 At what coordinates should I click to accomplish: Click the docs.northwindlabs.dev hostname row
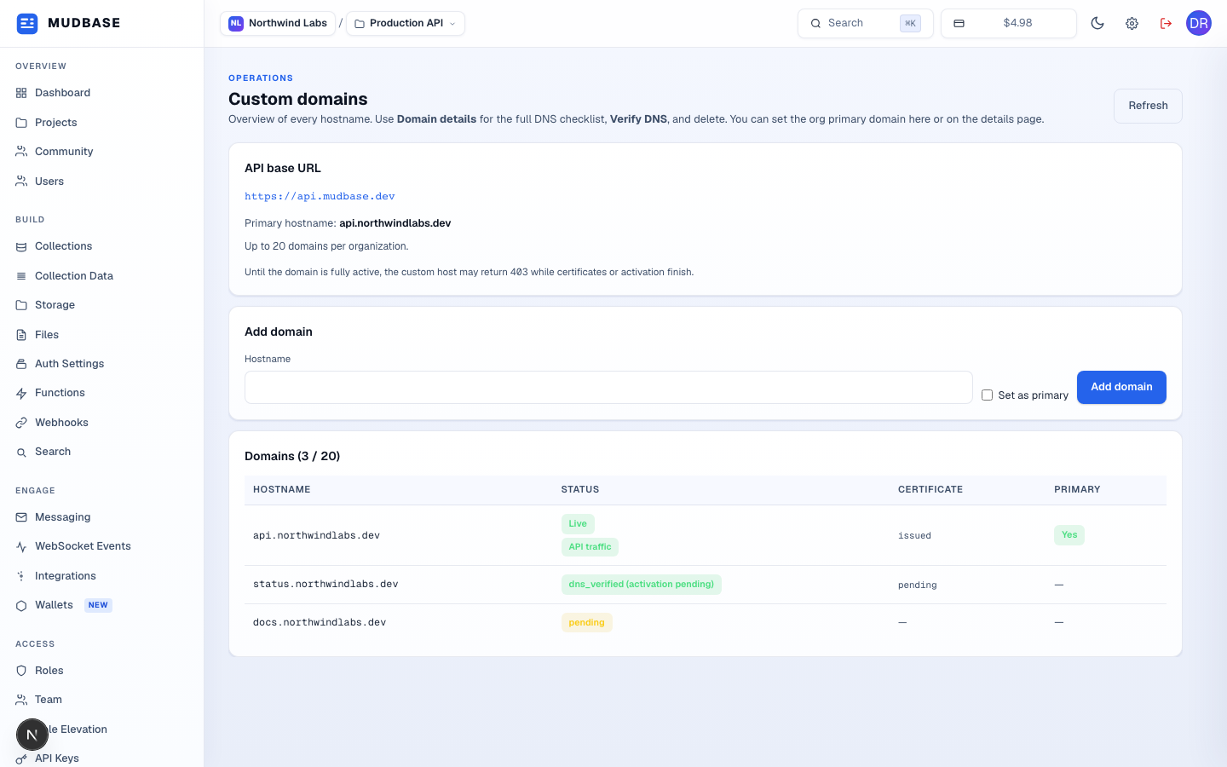(706, 622)
